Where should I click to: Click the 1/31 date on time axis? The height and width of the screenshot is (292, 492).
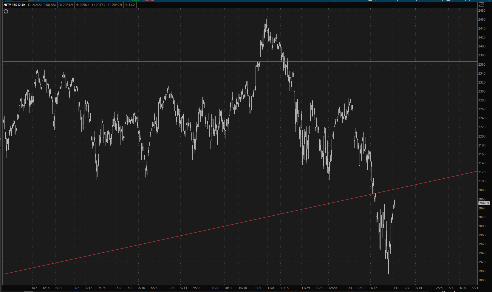395,288
